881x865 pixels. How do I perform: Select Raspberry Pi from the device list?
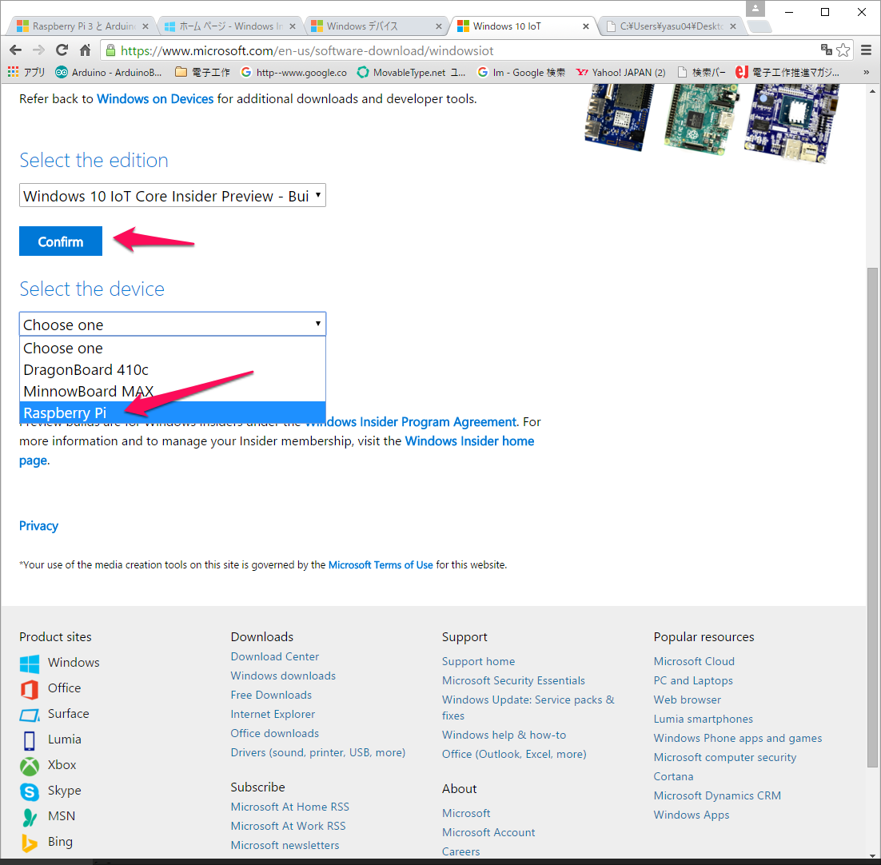click(x=173, y=413)
